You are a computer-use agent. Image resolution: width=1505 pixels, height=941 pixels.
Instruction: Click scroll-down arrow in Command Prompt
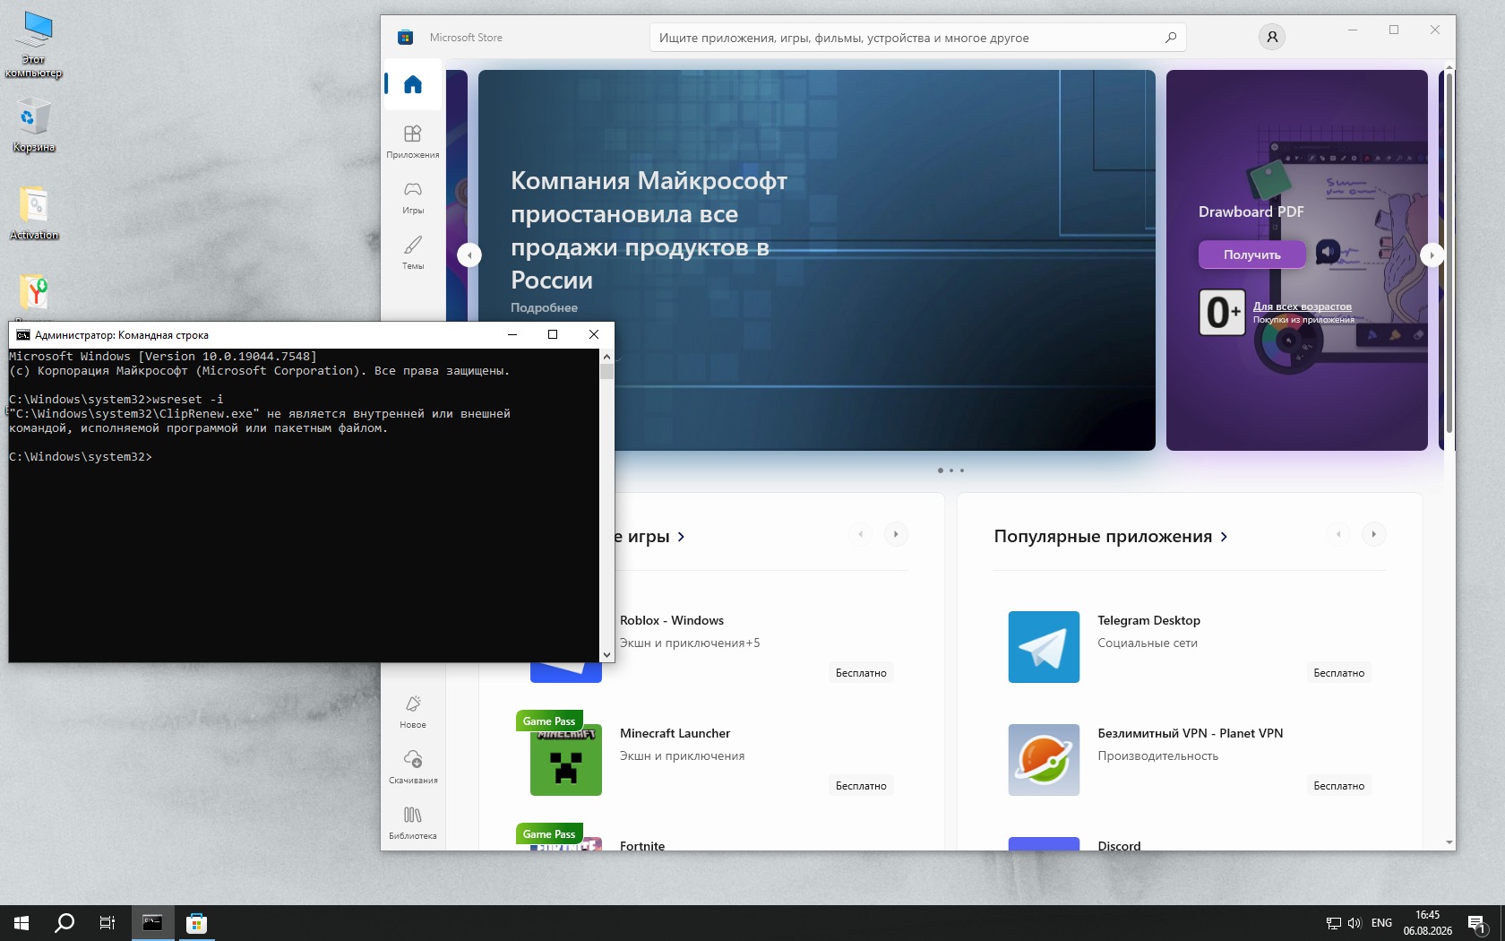(607, 655)
